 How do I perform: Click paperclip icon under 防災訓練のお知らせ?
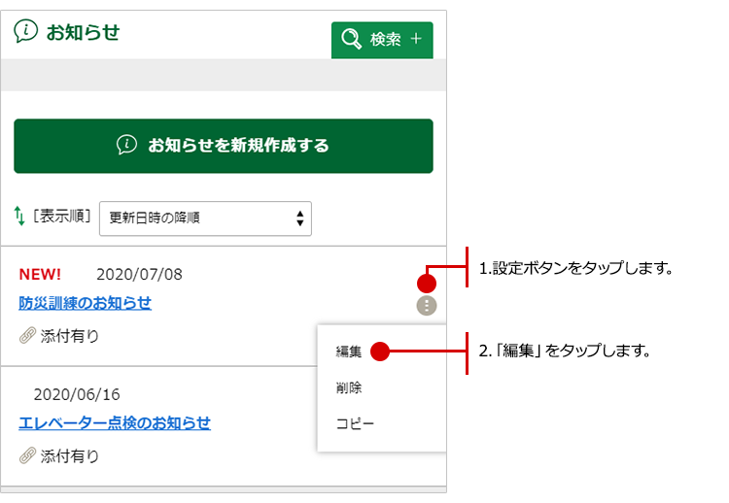click(x=27, y=336)
